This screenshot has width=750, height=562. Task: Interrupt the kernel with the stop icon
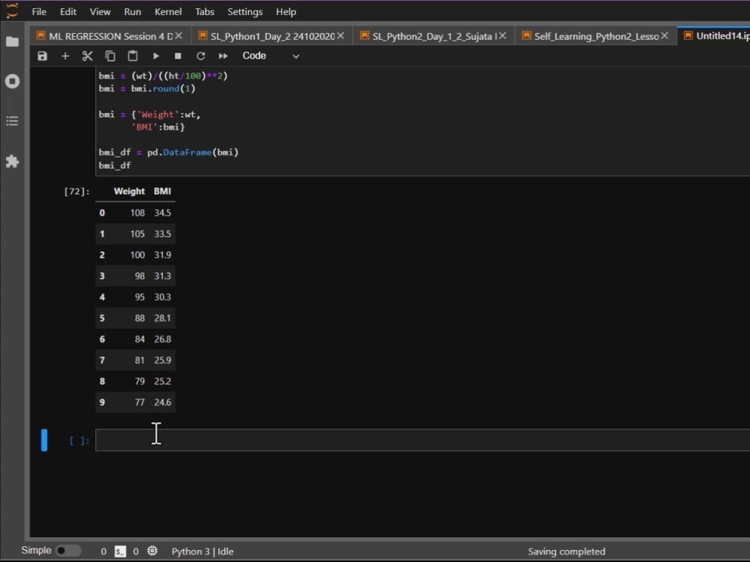tap(178, 56)
